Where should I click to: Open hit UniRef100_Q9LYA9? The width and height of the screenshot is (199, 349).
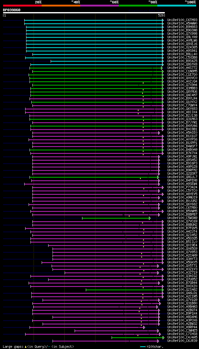(182, 37)
